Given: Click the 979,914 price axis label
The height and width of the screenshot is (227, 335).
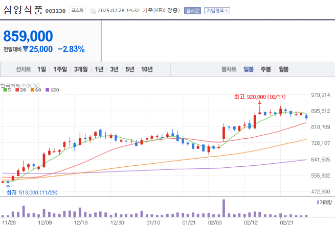Looking at the screenshot, I should pyautogui.click(x=321, y=95).
